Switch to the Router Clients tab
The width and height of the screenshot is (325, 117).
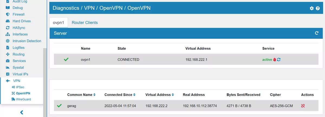tap(85, 22)
